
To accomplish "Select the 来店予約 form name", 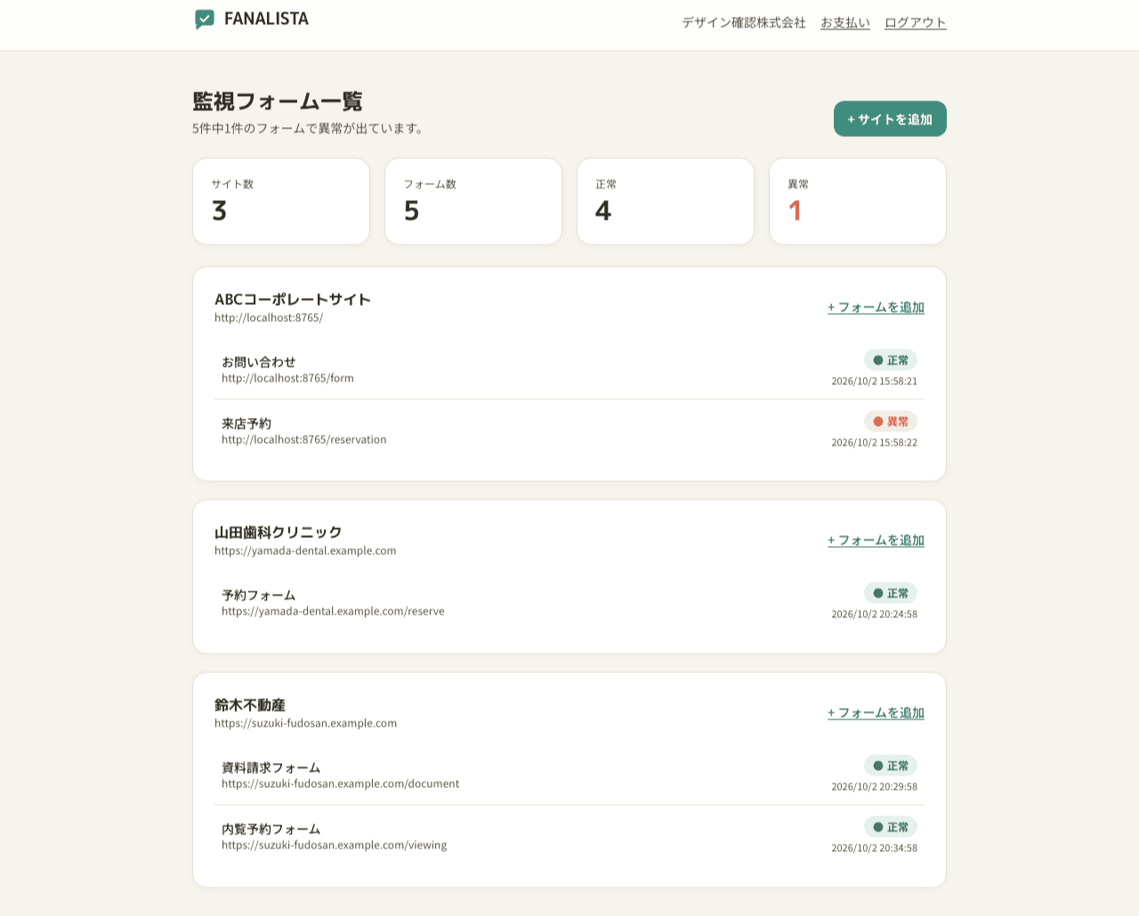I will click(246, 423).
